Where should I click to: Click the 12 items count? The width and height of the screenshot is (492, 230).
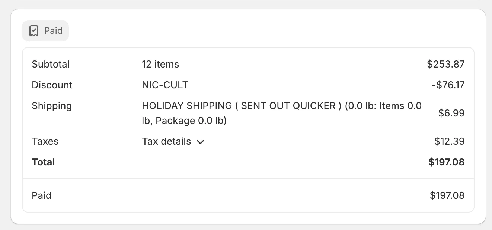point(160,64)
